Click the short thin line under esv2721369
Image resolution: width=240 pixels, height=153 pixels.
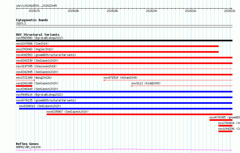(x=25, y=80)
